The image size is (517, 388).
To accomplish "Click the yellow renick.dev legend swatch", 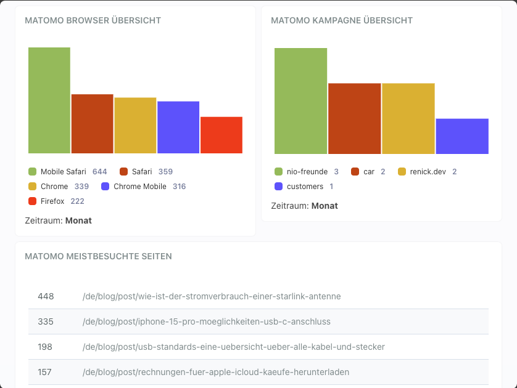I will pos(402,171).
